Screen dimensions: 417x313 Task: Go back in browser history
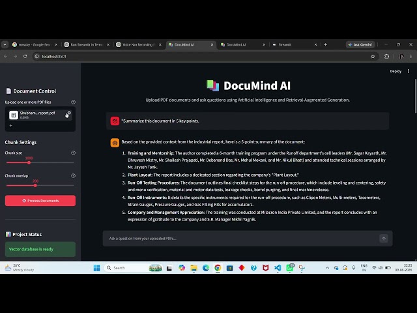click(x=6, y=57)
